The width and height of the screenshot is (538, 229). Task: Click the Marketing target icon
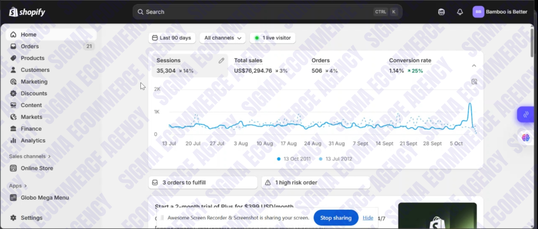[x=13, y=82]
